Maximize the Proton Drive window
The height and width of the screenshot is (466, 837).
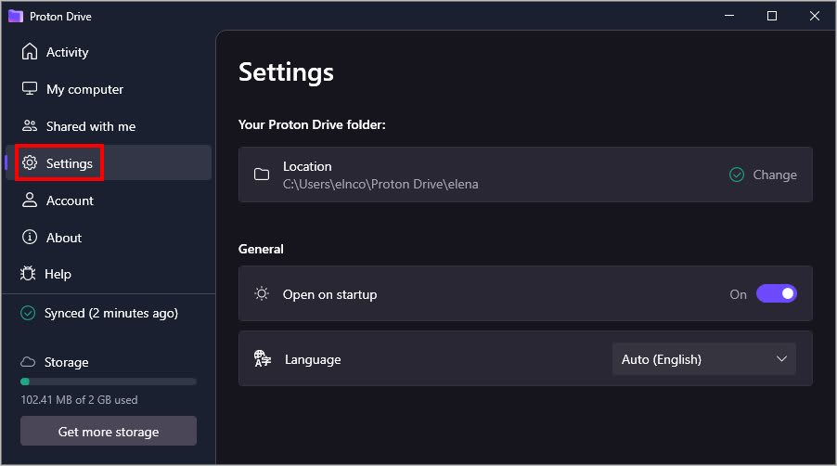[772, 16]
